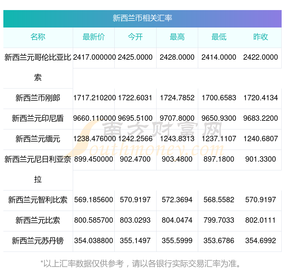Viewport: 285px width, 274px height.
Task: Click the low value 799.7033
Action: (219, 220)
